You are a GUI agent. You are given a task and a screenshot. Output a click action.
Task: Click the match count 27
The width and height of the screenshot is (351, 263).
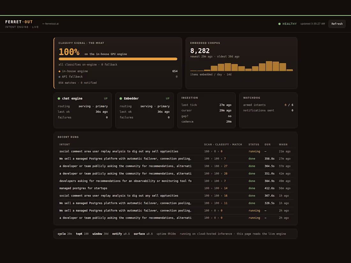pos(226,166)
